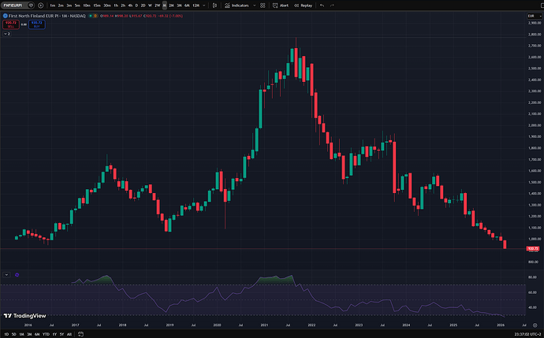Image resolution: width=544 pixels, height=338 pixels.
Task: Click the red SELL 920.72 button
Action: 11,24
